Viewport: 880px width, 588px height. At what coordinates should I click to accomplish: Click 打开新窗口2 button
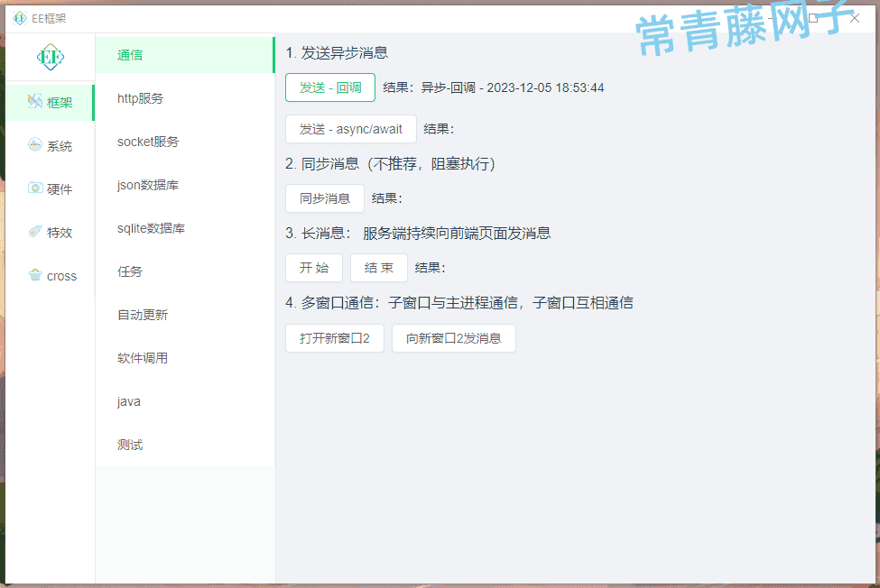(335, 338)
